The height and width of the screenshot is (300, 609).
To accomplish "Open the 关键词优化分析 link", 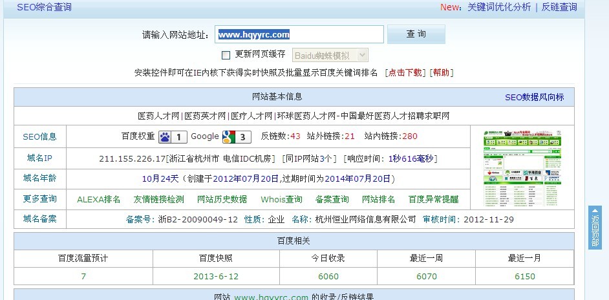I will (499, 7).
